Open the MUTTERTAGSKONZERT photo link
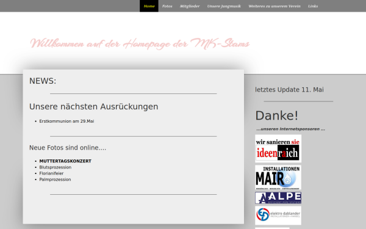Viewport: 366px width, 229px height. (65, 161)
